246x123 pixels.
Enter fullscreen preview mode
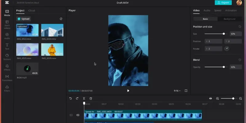[x=186, y=91]
